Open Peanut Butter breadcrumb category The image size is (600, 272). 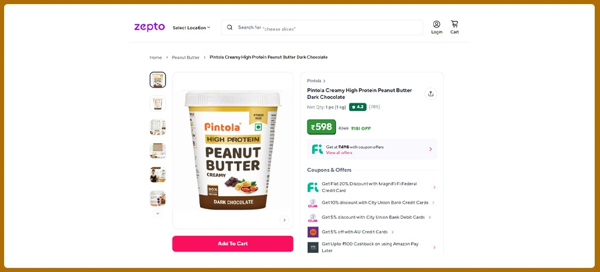pos(185,57)
